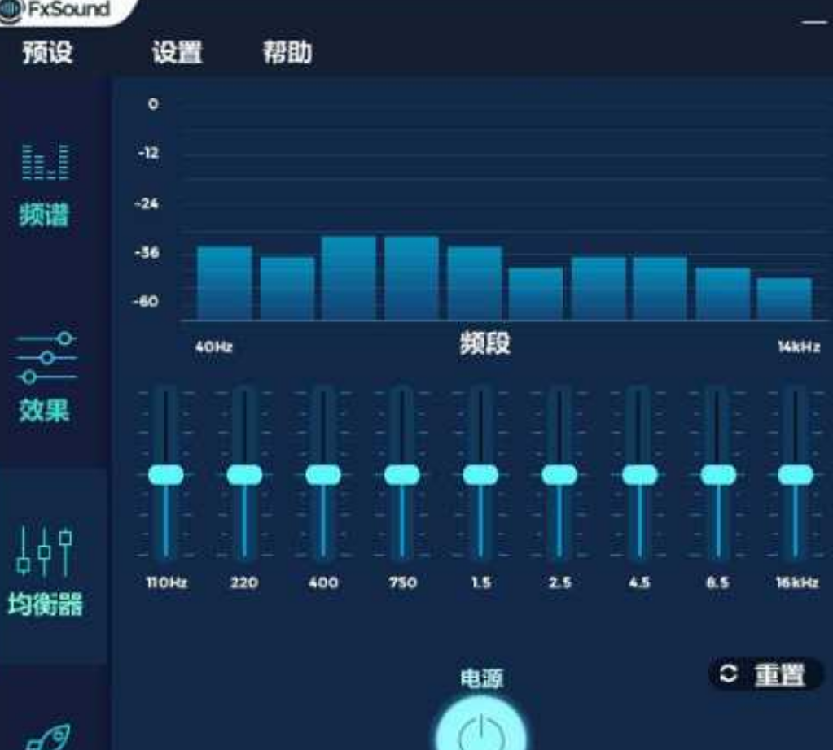Open the 设置 menu
The image size is (833, 750).
click(x=178, y=53)
